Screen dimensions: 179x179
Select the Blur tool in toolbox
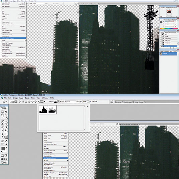click(2, 130)
